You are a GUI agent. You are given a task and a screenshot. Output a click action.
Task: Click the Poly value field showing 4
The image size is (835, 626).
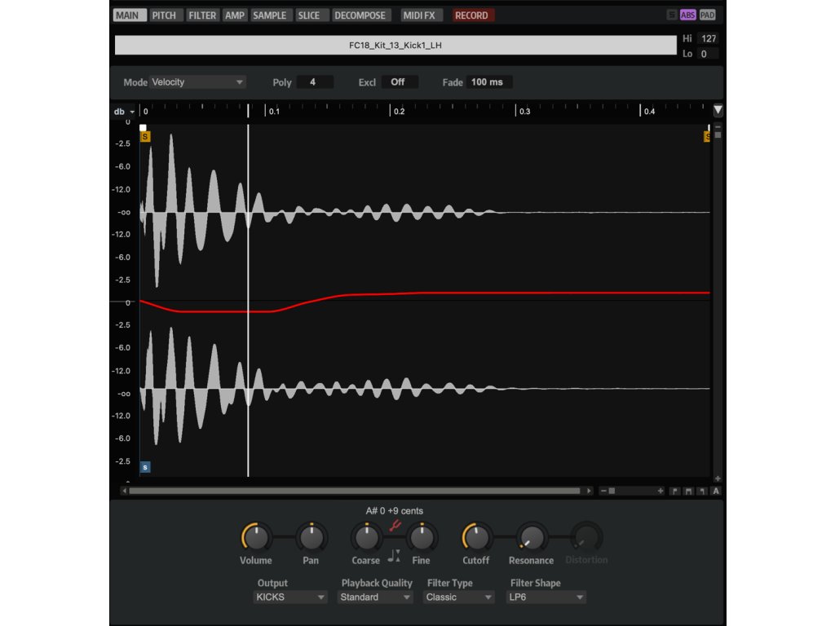coord(315,82)
